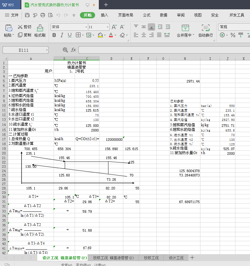This screenshot has height=266, width=250.
Task: Align text to bottom of cell
Action: (151, 27)
